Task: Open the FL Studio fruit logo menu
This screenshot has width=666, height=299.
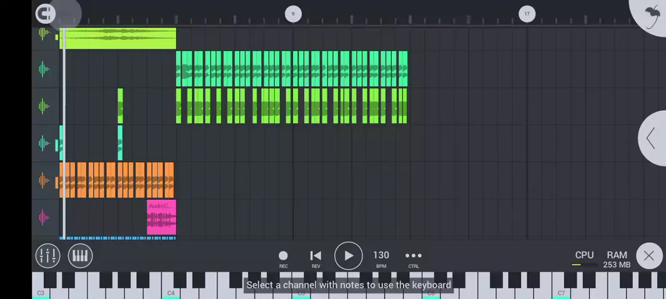Action: (x=652, y=14)
